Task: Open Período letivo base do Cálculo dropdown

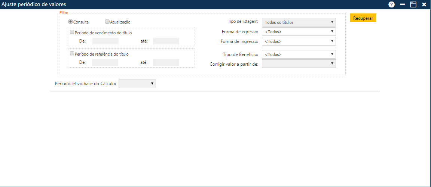Action: tap(137, 84)
